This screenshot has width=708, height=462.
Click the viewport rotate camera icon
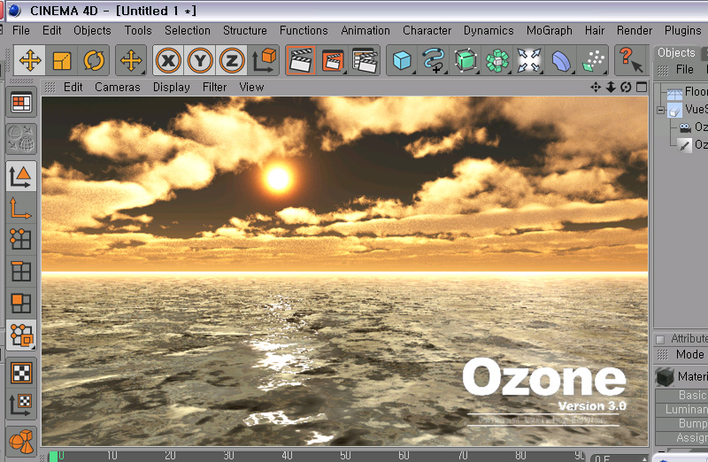click(626, 87)
